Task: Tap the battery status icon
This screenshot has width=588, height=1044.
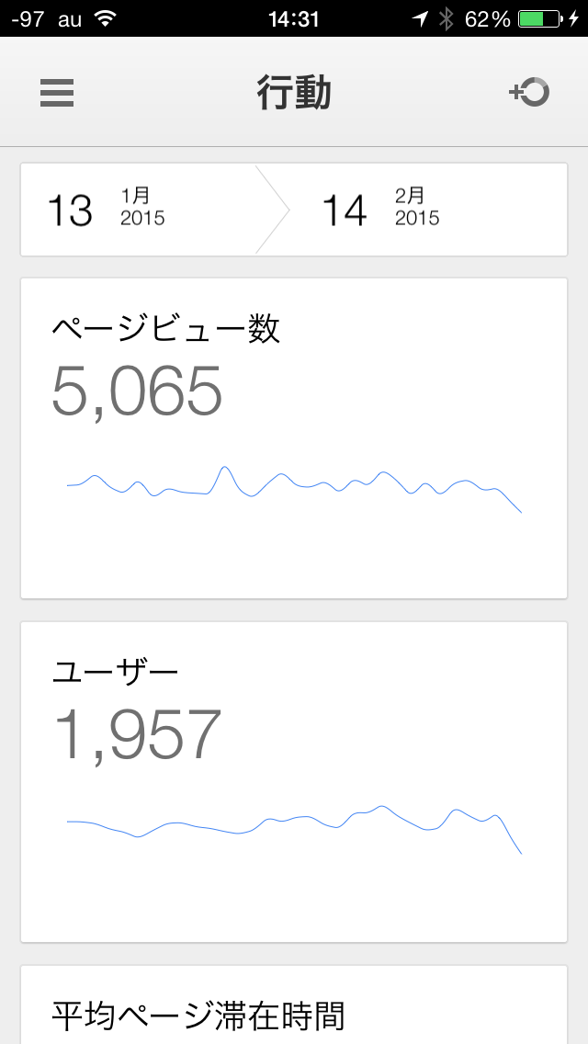Action: 540,18
